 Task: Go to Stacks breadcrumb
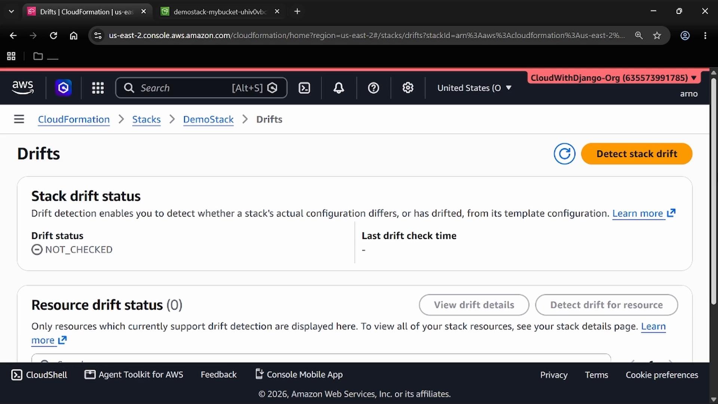[x=146, y=119]
